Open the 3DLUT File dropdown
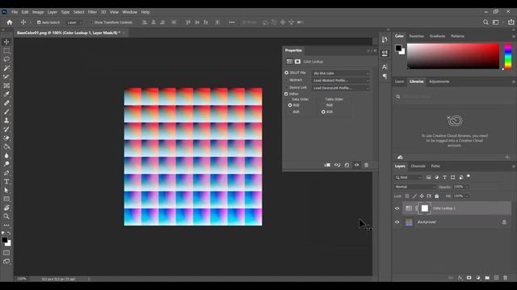The width and height of the screenshot is (517, 290). 341,73
